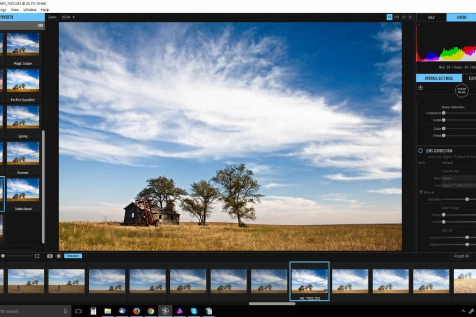
Task: Set zoom level to 50
Action: pos(404,17)
